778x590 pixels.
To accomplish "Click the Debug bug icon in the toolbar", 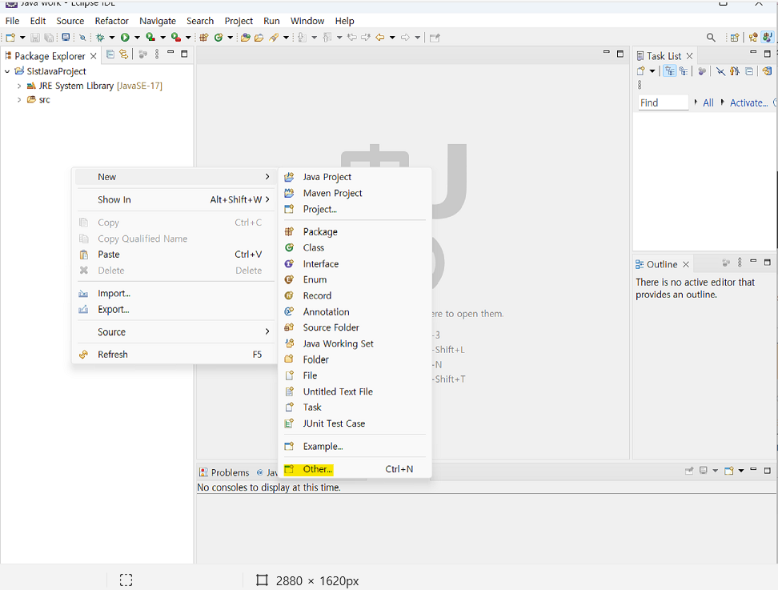I will 100,37.
